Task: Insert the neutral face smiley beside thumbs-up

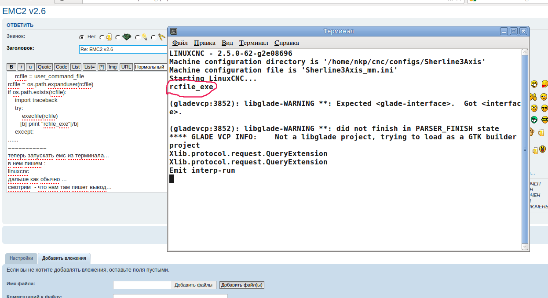Action: [x=544, y=96]
